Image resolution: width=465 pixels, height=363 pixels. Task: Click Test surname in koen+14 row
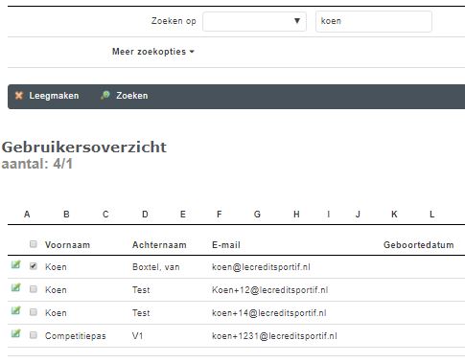pos(141,313)
